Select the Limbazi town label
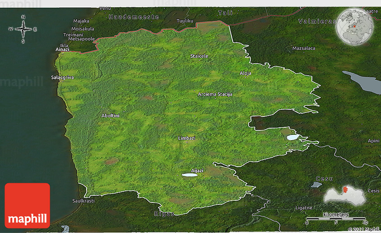The width and height of the screenshot is (381, 233). point(186,138)
